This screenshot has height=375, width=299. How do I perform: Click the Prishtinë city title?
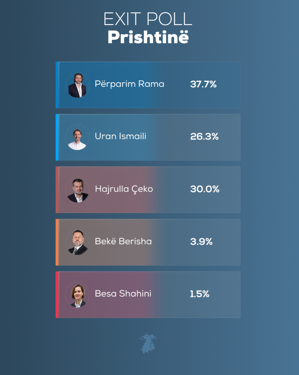tap(148, 37)
